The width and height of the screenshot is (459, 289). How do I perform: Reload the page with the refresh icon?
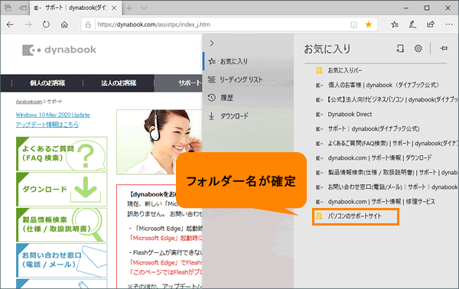tap(46, 24)
